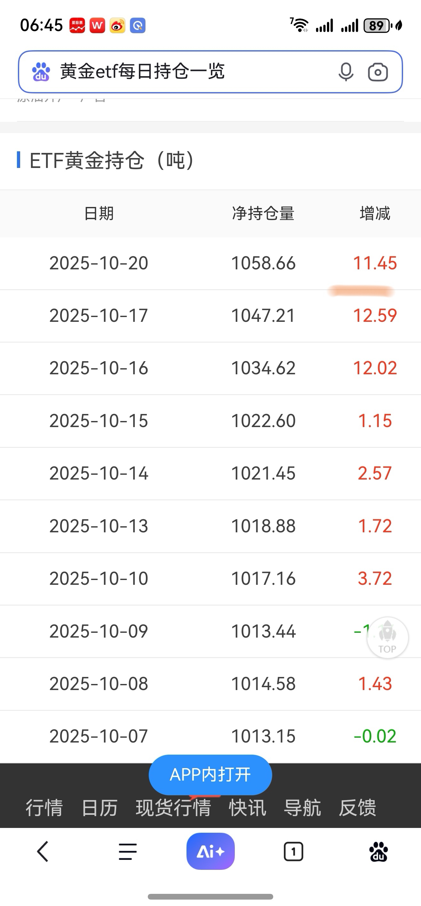The width and height of the screenshot is (421, 906).
Task: Open the Weibo notification icon
Action: (x=117, y=26)
